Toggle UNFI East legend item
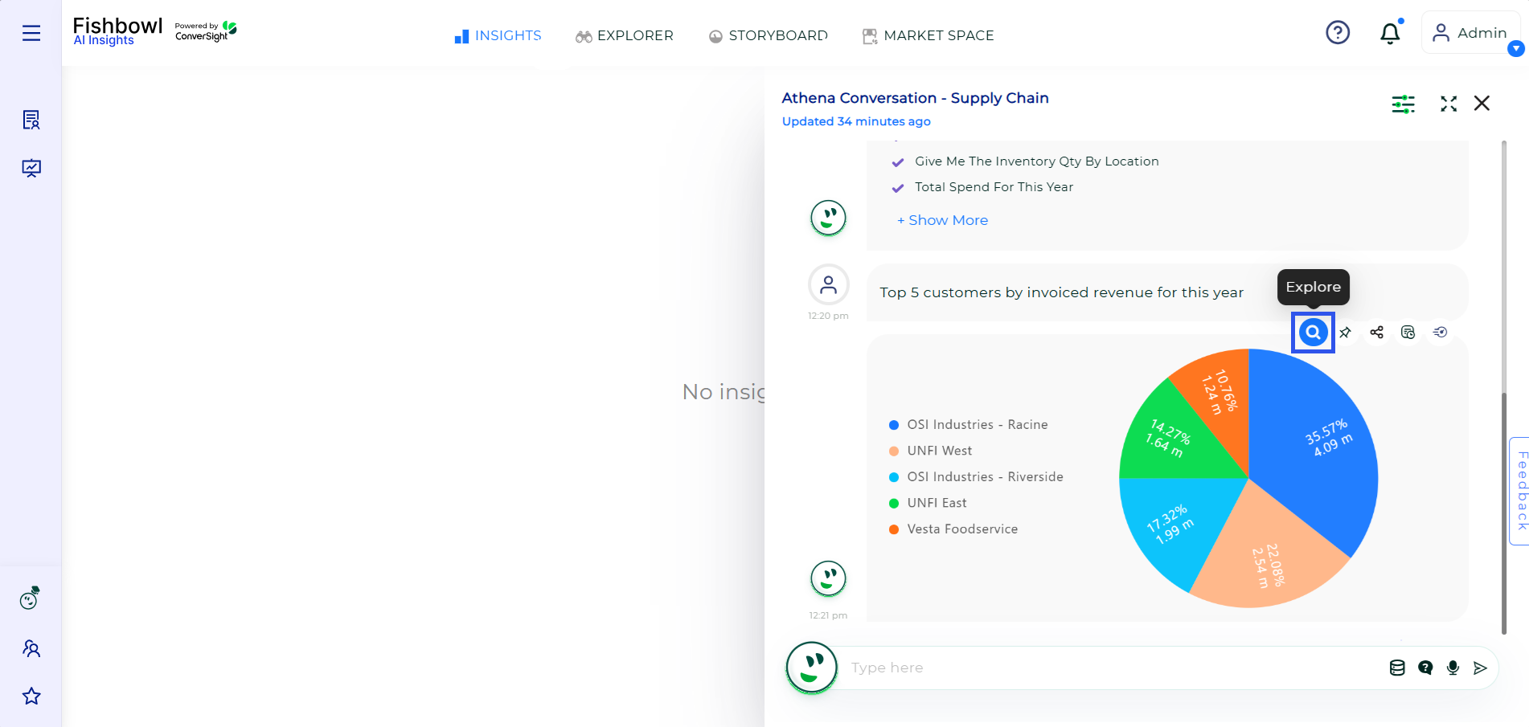Screen dimensions: 1529x727 pyautogui.click(x=928, y=503)
